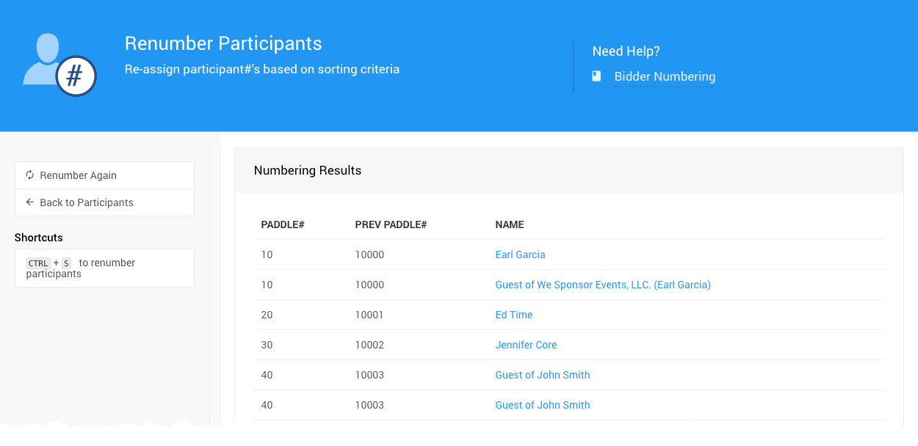
Task: Click the NAME column header
Action: click(510, 224)
